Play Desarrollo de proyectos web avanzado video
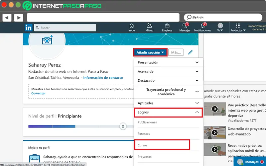Screen dimensions: 266x166 tap(215, 132)
